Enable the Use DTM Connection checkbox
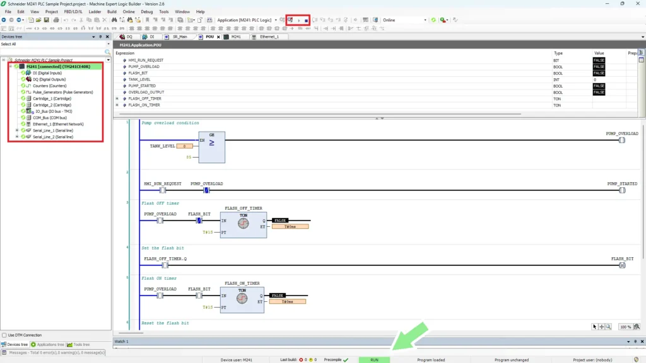Image resolution: width=646 pixels, height=363 pixels. (x=4, y=335)
